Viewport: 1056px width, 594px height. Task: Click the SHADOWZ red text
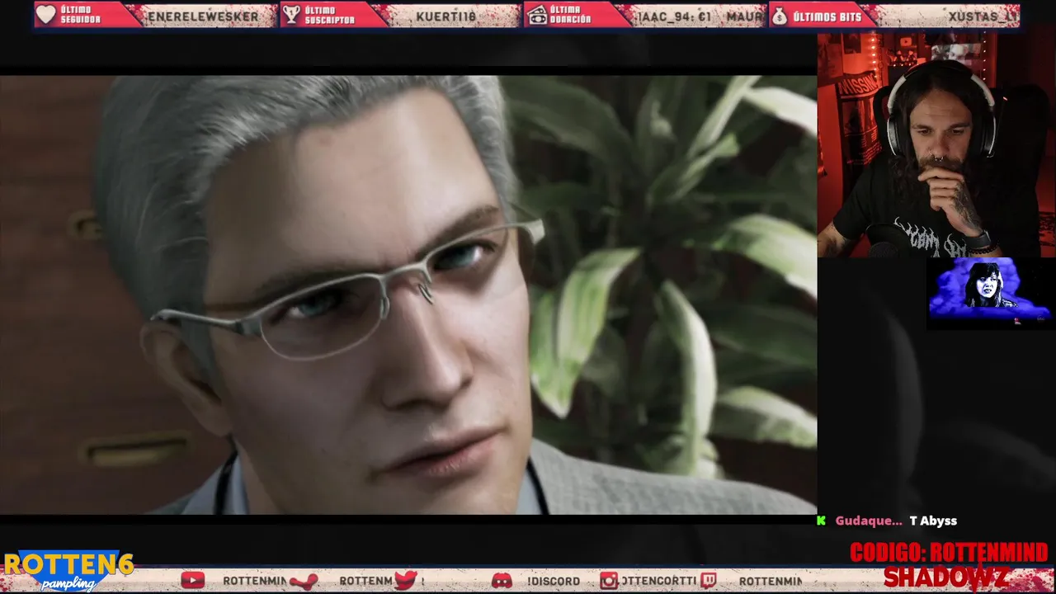click(x=945, y=577)
